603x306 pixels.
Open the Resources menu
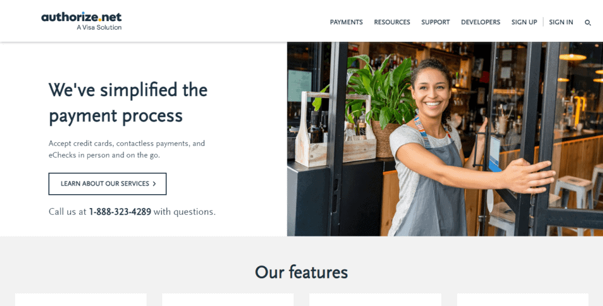[x=392, y=22]
